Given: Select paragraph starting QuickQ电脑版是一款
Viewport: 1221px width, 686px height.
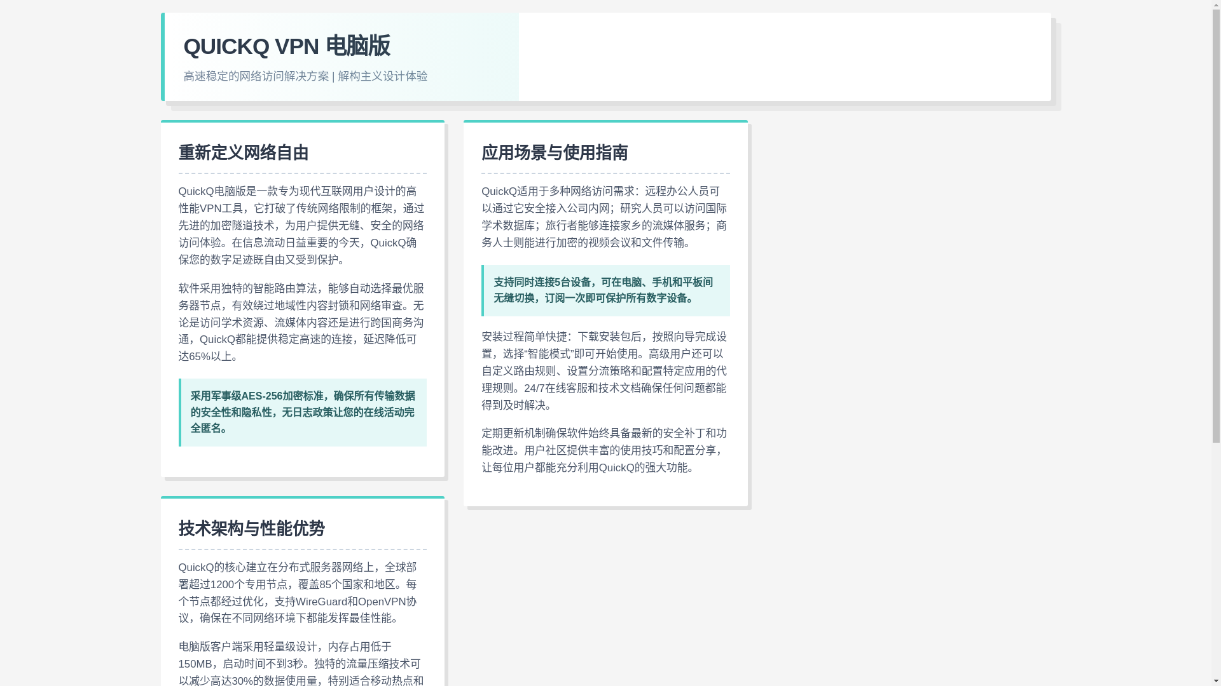Looking at the screenshot, I should point(302,225).
